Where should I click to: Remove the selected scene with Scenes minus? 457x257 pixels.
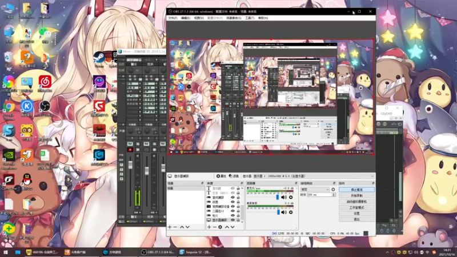(175, 227)
